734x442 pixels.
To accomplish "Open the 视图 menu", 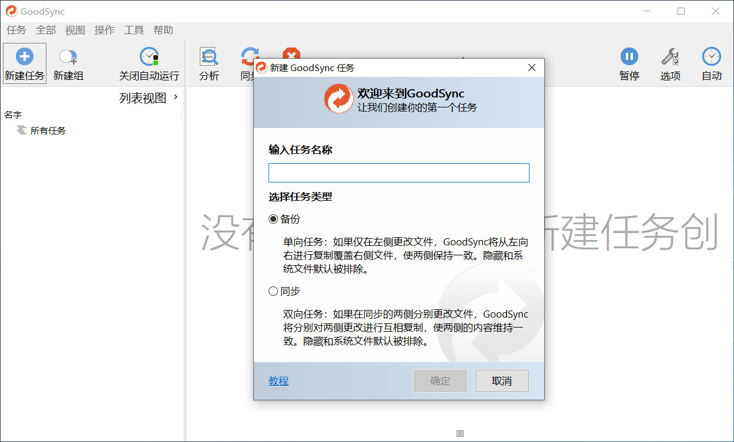I will 75,30.
